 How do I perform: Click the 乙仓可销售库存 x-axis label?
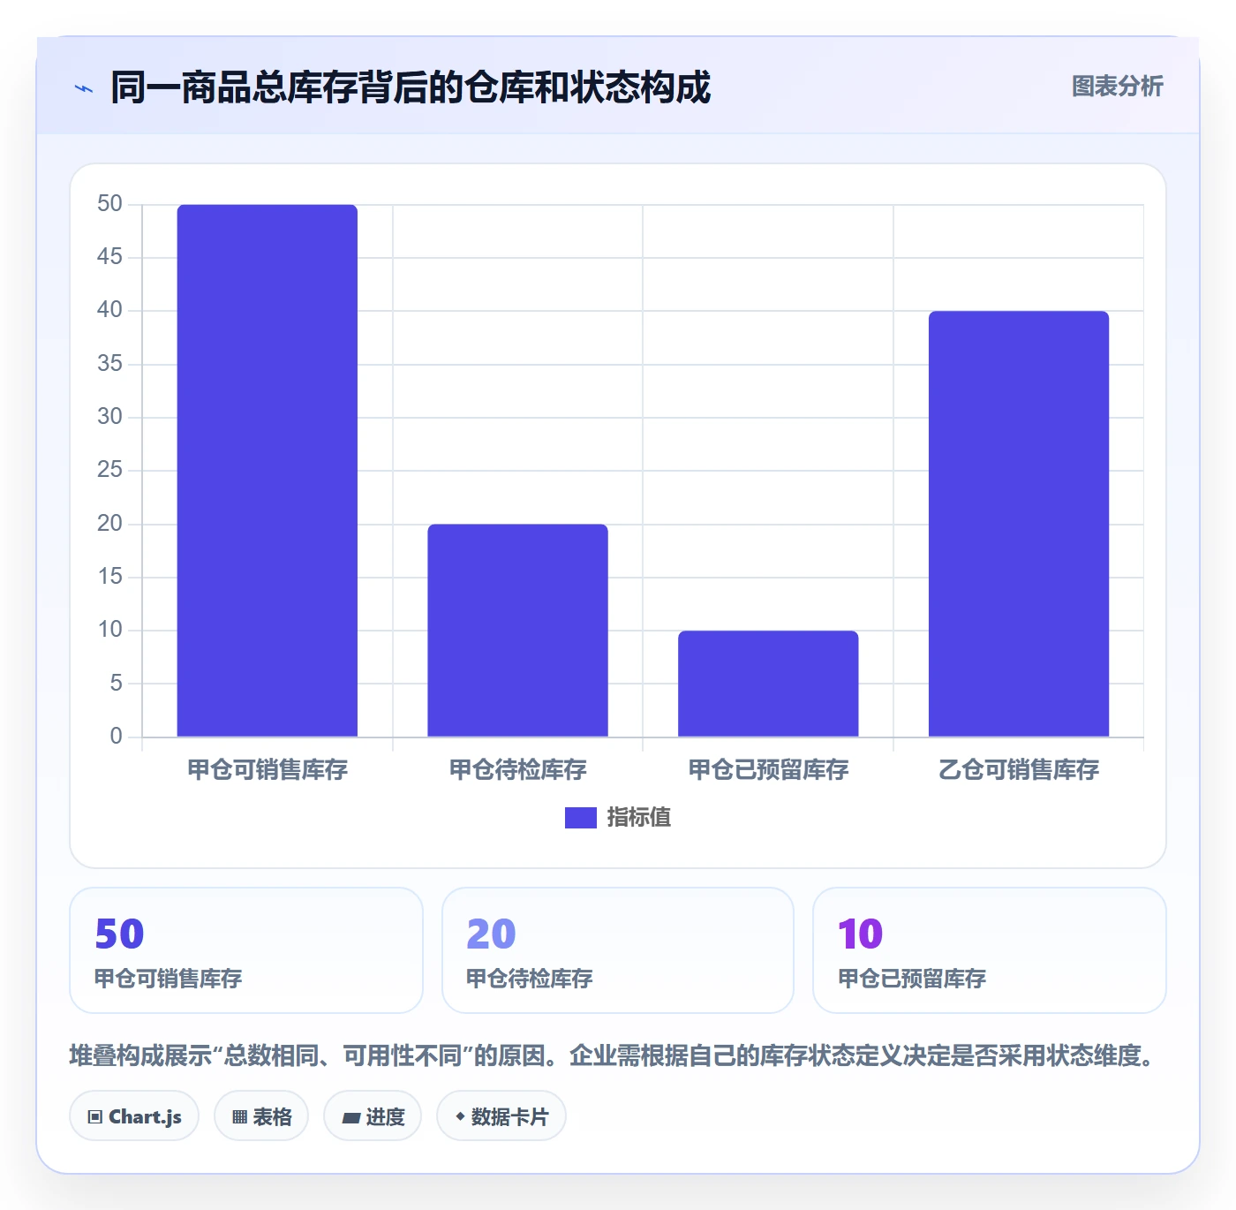tap(1019, 770)
